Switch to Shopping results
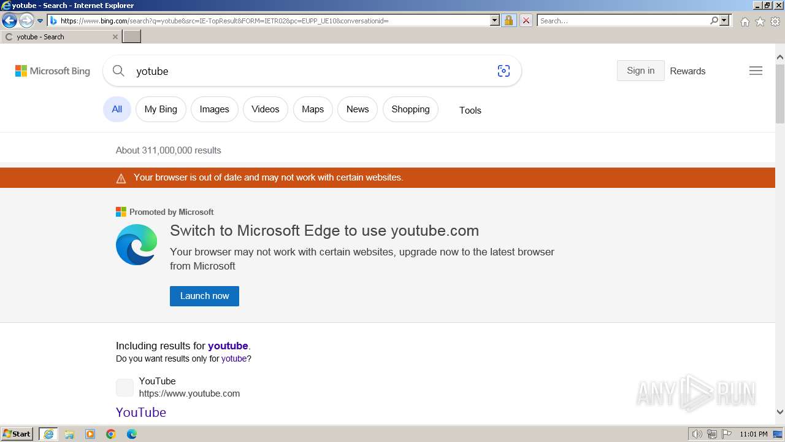Image resolution: width=785 pixels, height=442 pixels. (x=410, y=109)
